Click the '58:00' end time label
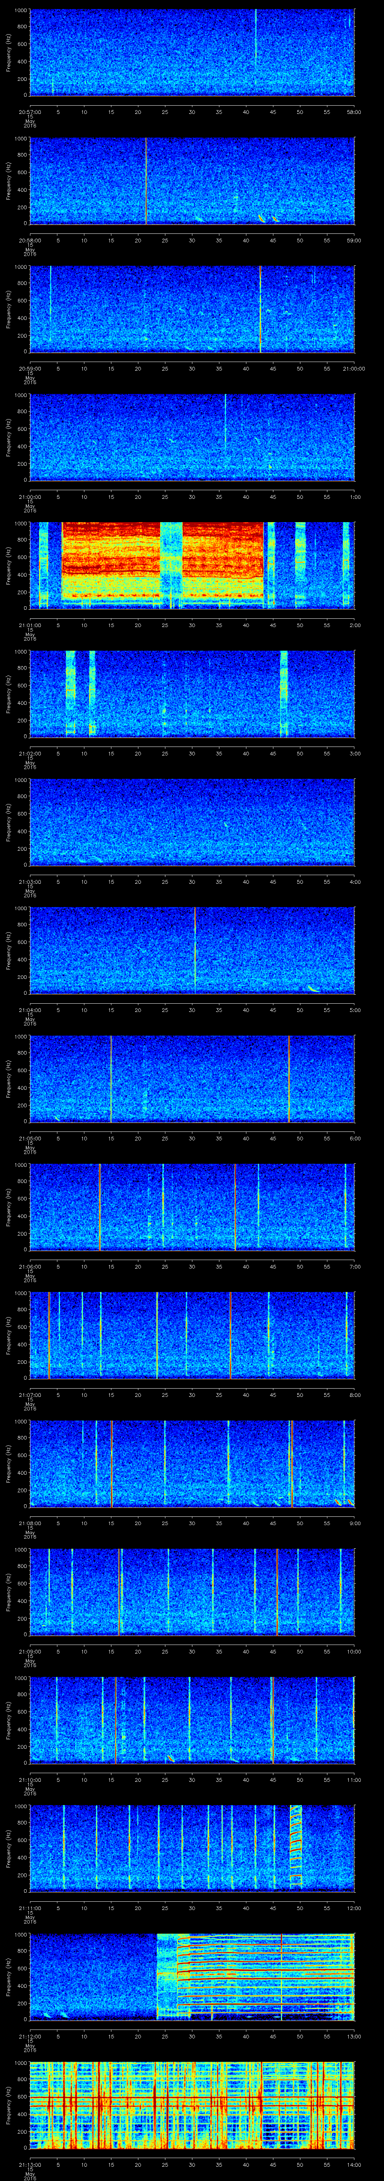 point(354,112)
